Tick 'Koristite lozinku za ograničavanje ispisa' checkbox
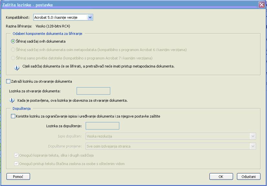Image resolution: width=267 pixels, height=186 pixels. coord(13,116)
